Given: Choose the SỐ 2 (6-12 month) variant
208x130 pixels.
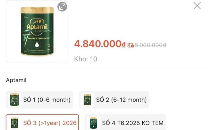Looking at the screenshot, I should (121, 99).
